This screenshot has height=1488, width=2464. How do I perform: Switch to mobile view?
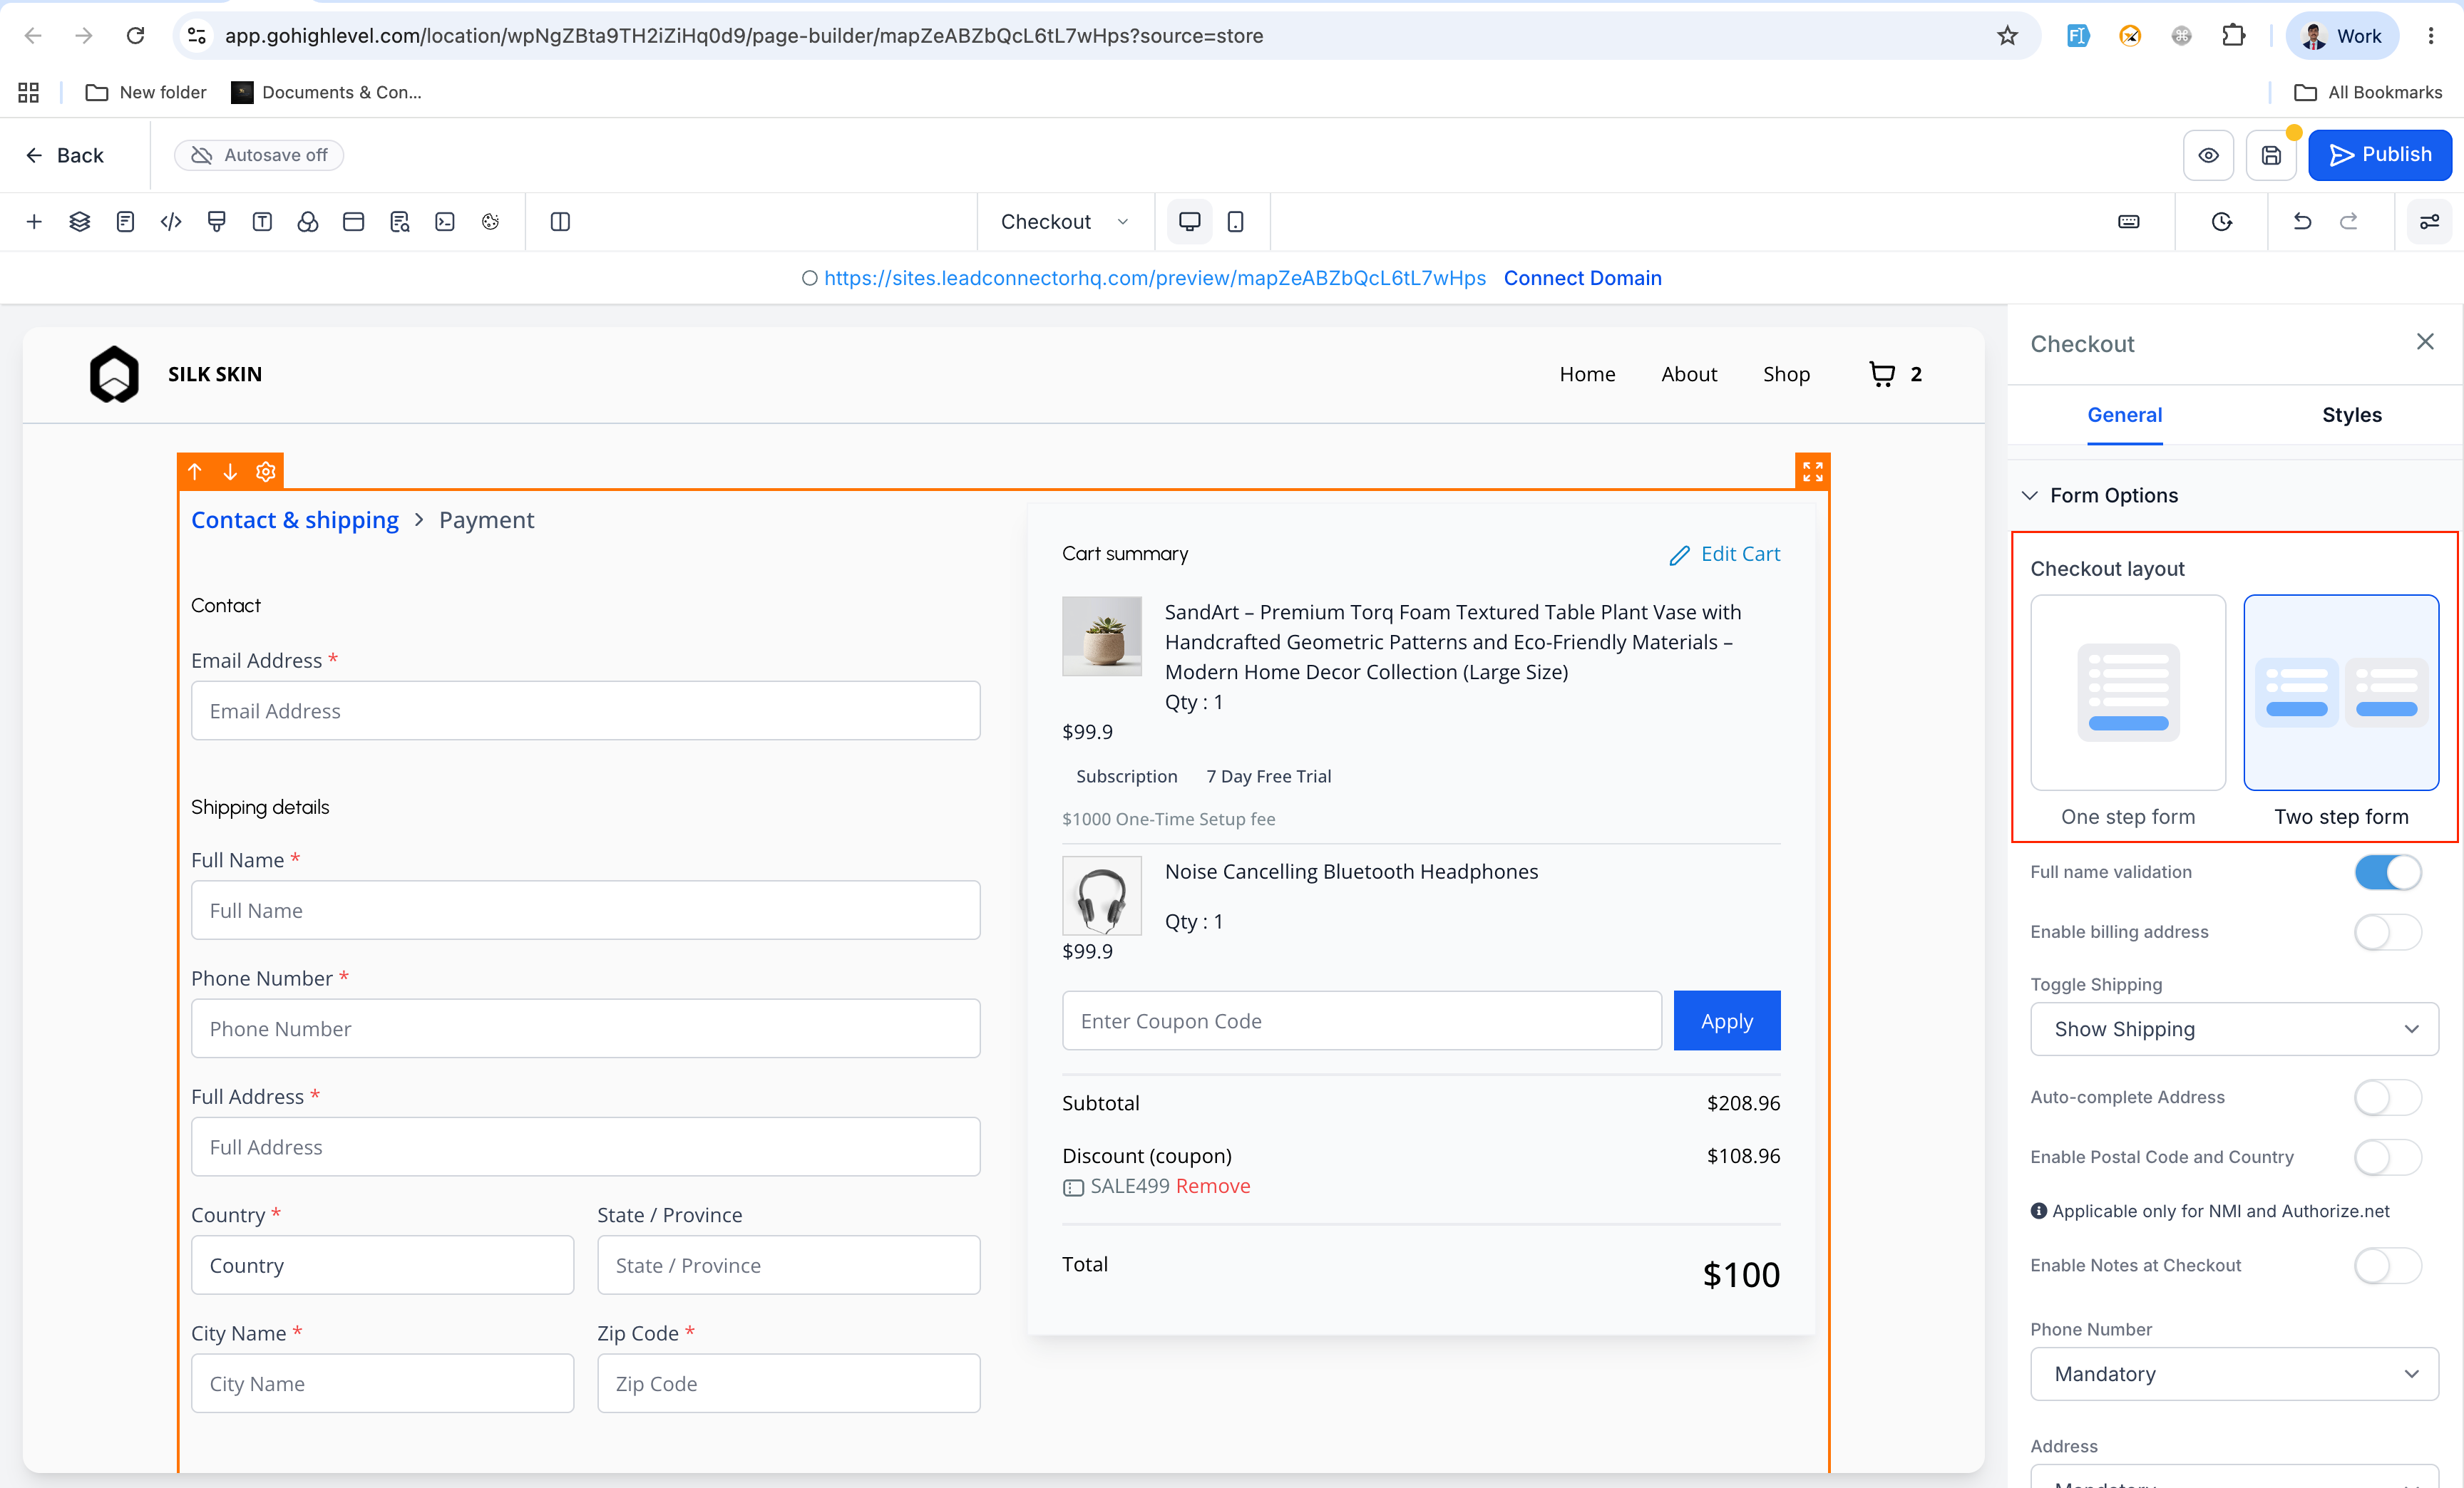(1236, 222)
